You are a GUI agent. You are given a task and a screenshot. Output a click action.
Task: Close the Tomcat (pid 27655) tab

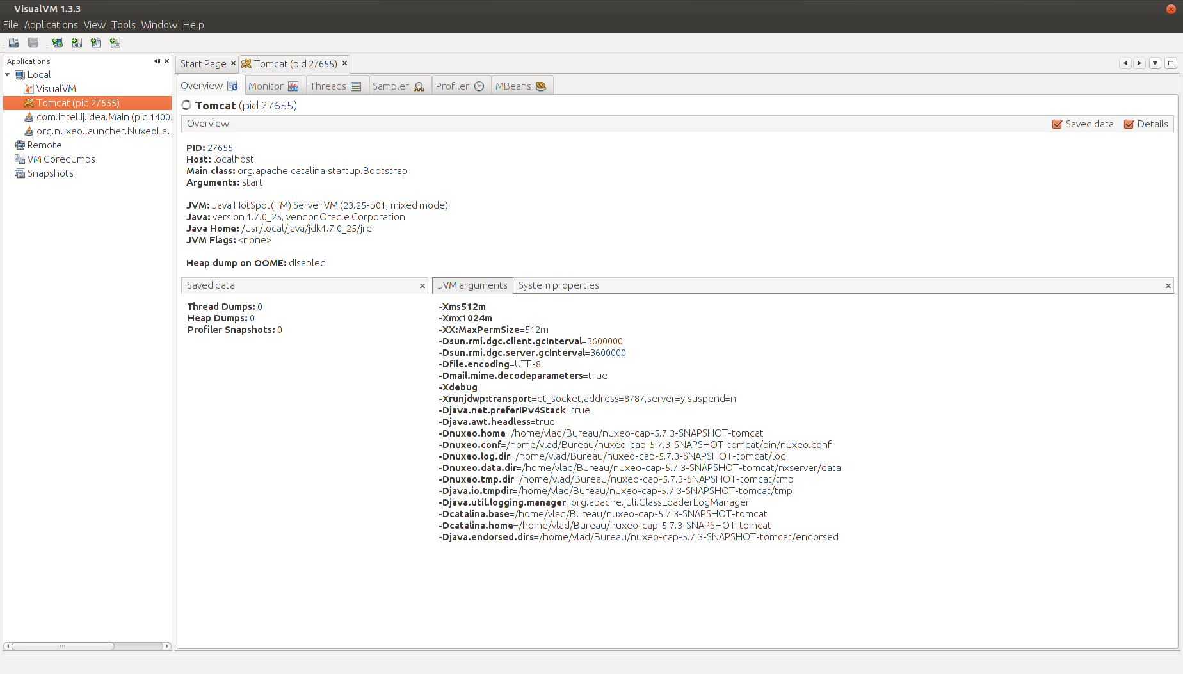tap(344, 63)
